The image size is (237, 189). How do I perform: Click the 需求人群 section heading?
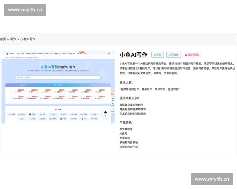tap(126, 83)
